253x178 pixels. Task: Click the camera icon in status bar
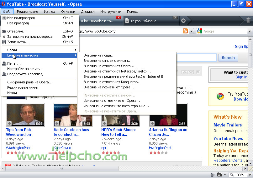coord(220,175)
